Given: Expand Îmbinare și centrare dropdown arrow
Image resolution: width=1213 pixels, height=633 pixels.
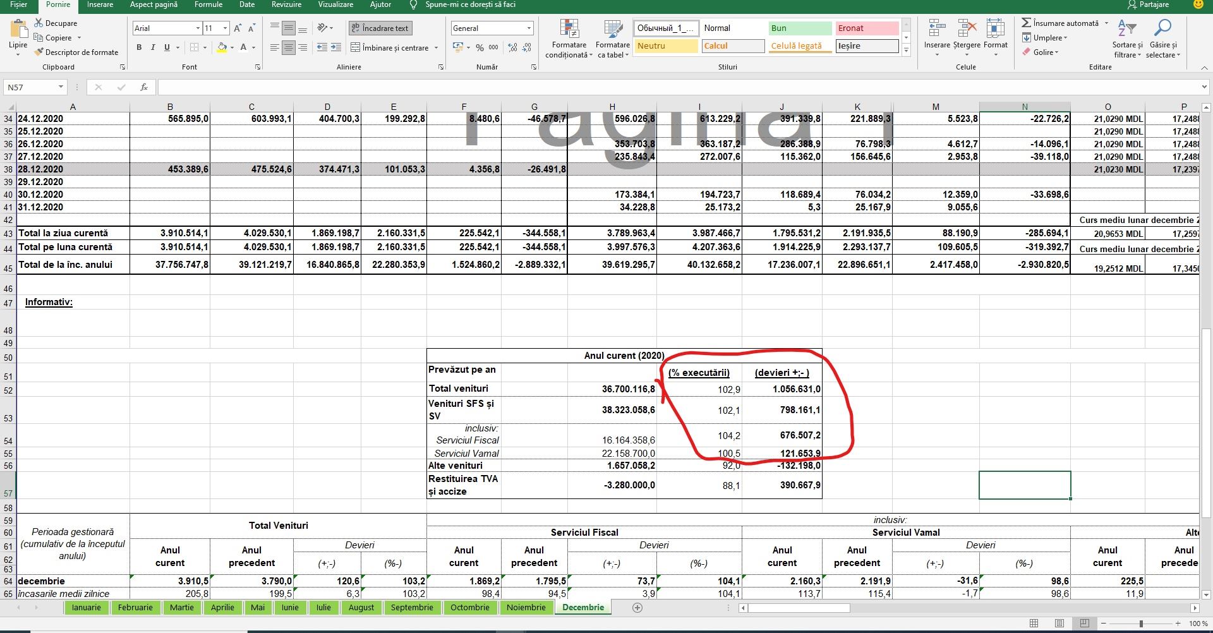Looking at the screenshot, I should [437, 48].
